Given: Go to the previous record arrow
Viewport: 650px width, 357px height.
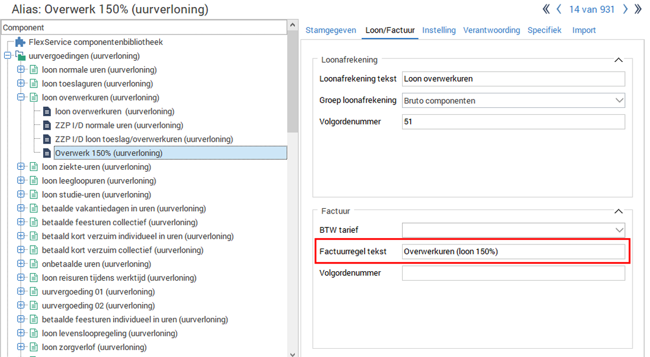Looking at the screenshot, I should (x=559, y=9).
